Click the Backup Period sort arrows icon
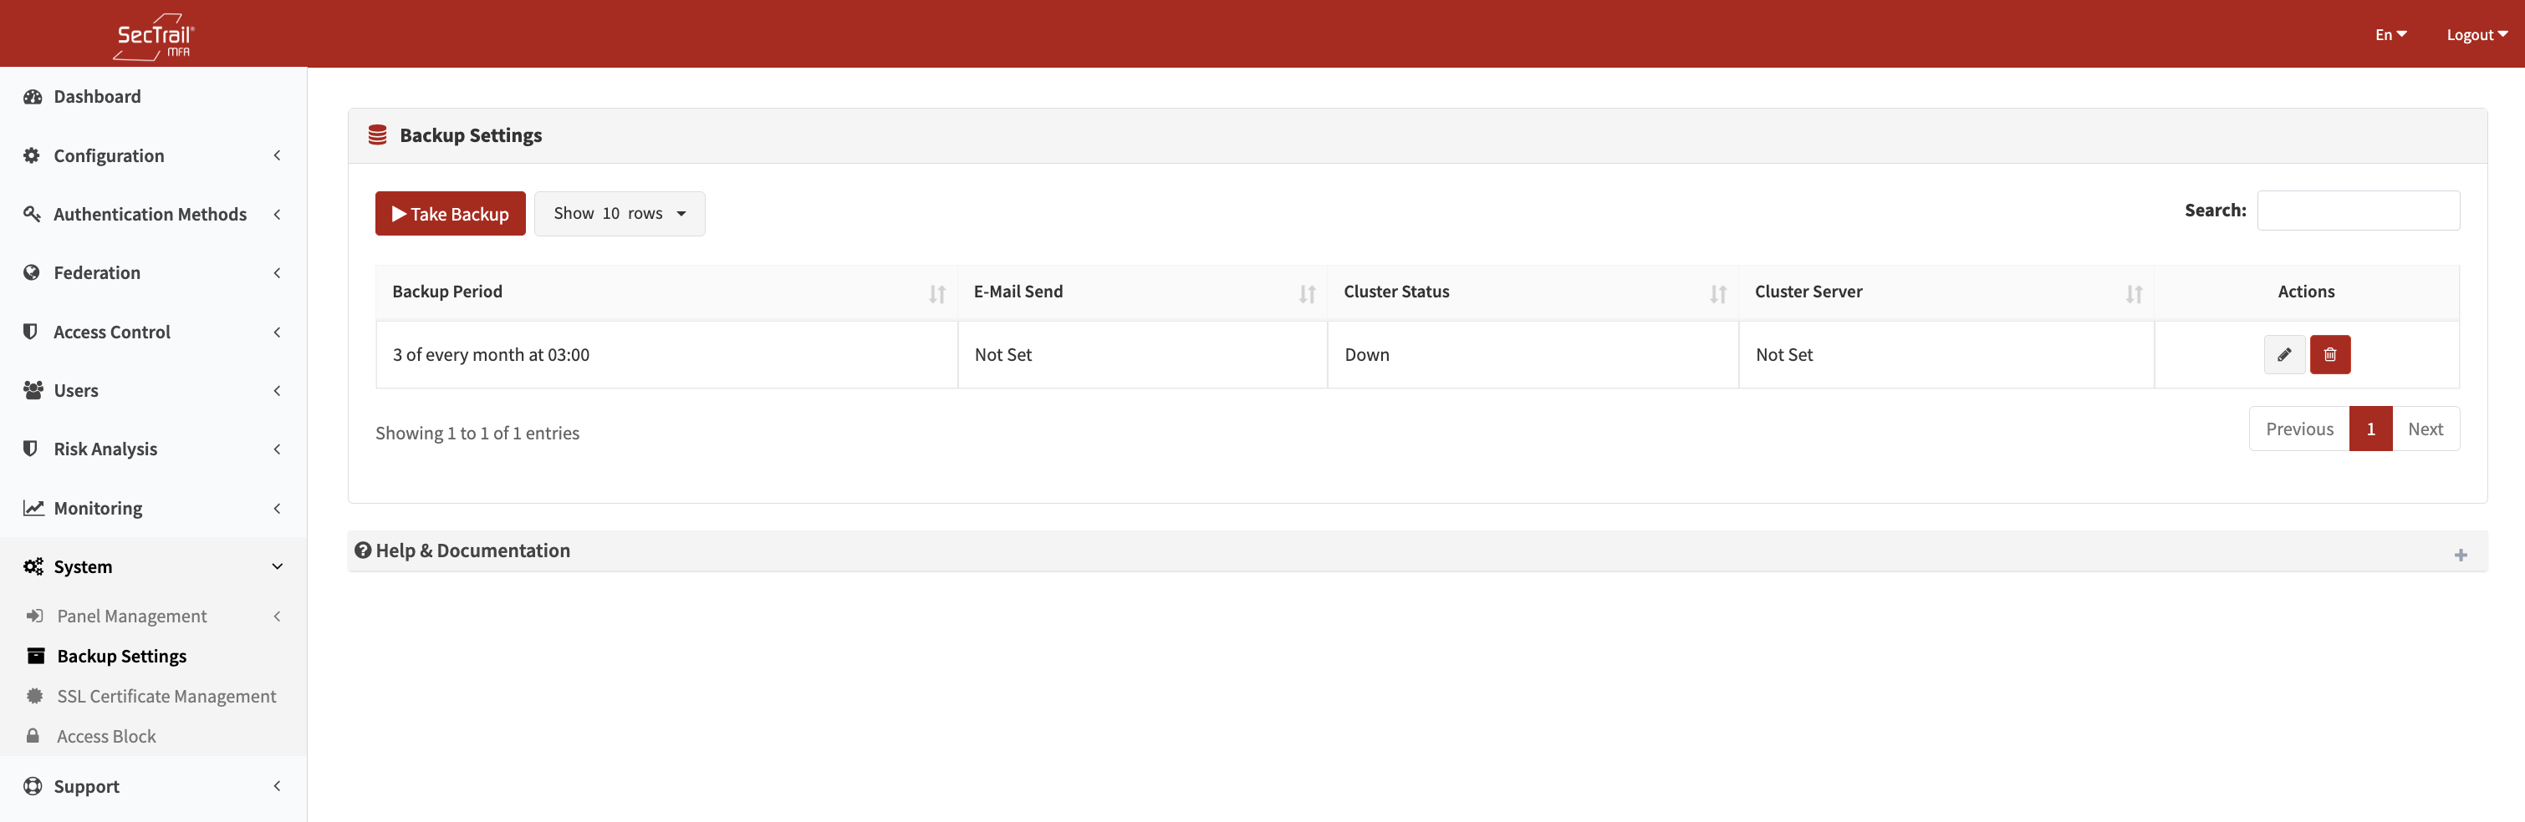The height and width of the screenshot is (822, 2525). pyautogui.click(x=936, y=294)
